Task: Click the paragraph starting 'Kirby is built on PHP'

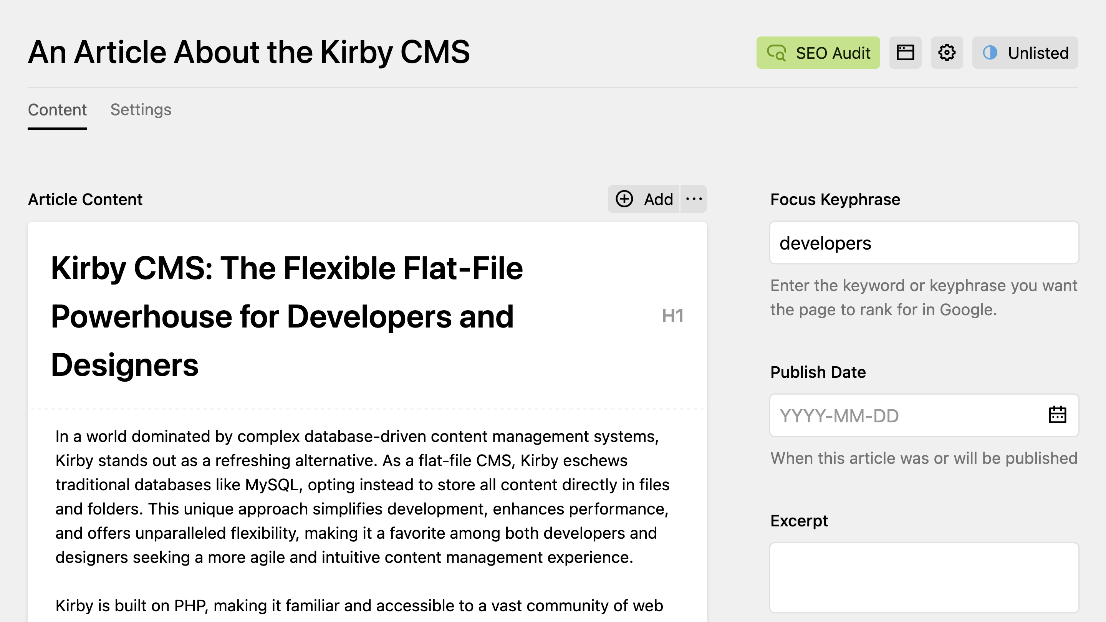Action: [359, 606]
